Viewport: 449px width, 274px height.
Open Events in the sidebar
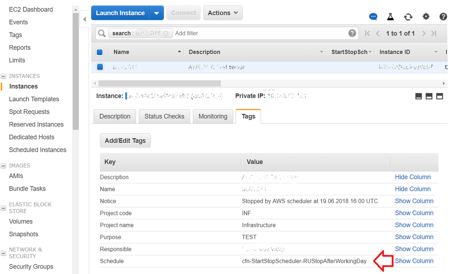(18, 22)
